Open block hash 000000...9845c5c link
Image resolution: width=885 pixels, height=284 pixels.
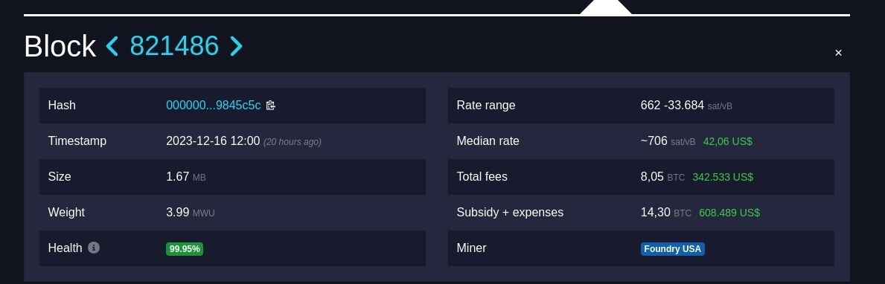214,106
